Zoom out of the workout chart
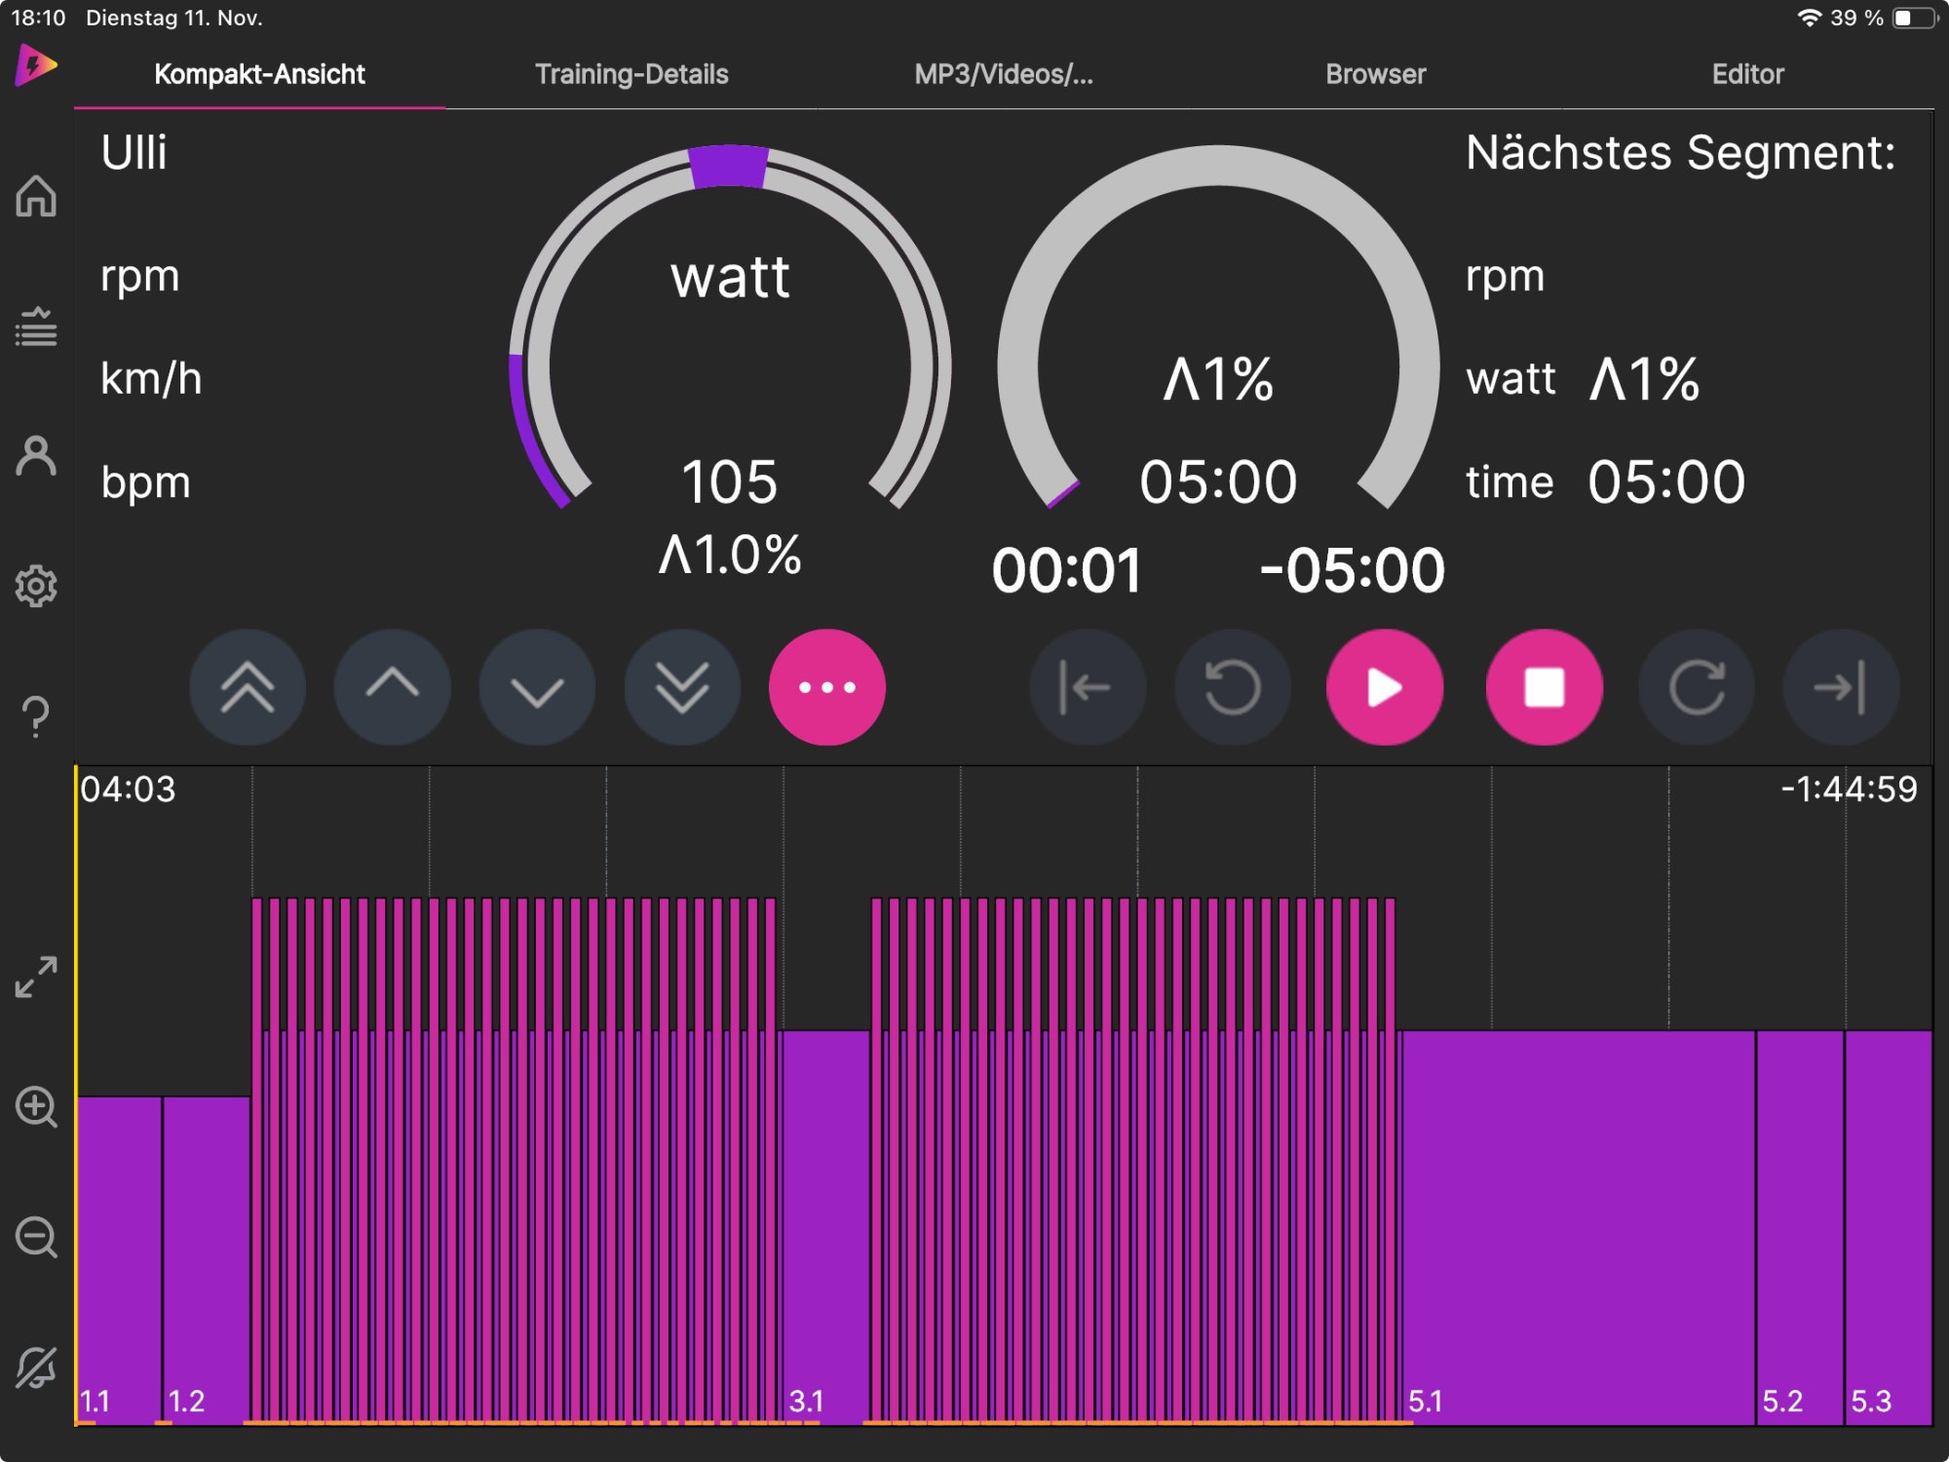This screenshot has width=1949, height=1462. pyautogui.click(x=36, y=1238)
